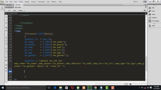Image resolution: width=161 pixels, height=90 pixels.
Task: Click the left sidebar upload/extract icon
Action: point(2,8)
